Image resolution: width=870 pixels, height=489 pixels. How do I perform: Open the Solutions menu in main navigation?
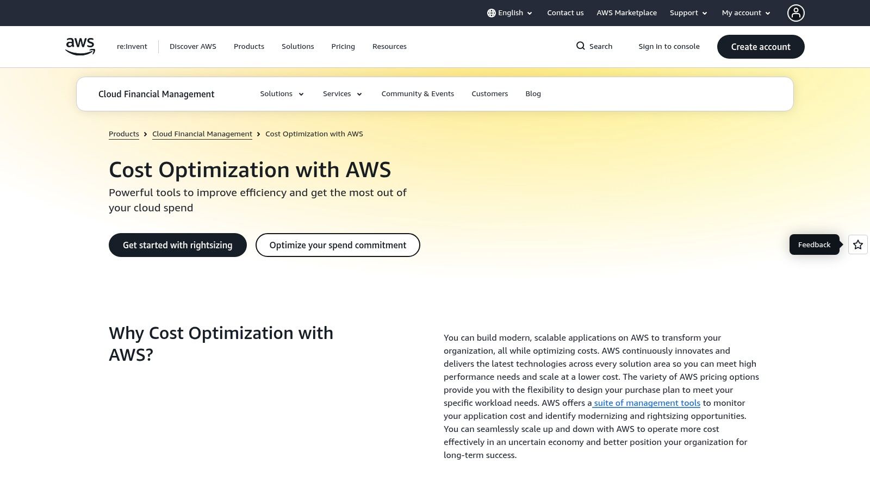click(x=298, y=47)
